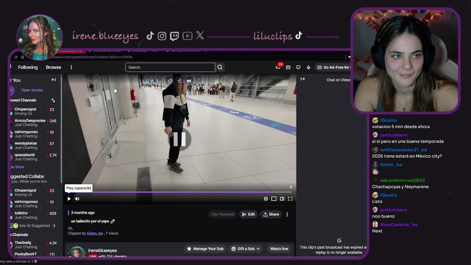Open tolikthx suggested collab channel
This screenshot has height=265, width=471.
tap(33, 215)
